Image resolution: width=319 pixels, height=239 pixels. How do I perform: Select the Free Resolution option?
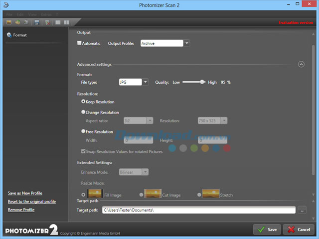(83, 132)
